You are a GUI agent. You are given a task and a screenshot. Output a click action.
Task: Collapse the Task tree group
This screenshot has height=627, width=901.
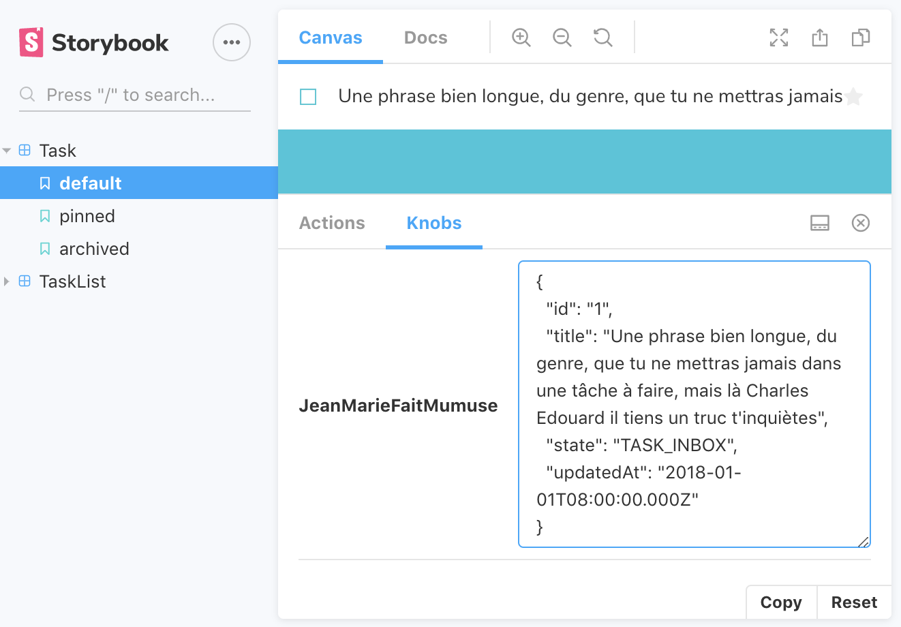tap(7, 151)
